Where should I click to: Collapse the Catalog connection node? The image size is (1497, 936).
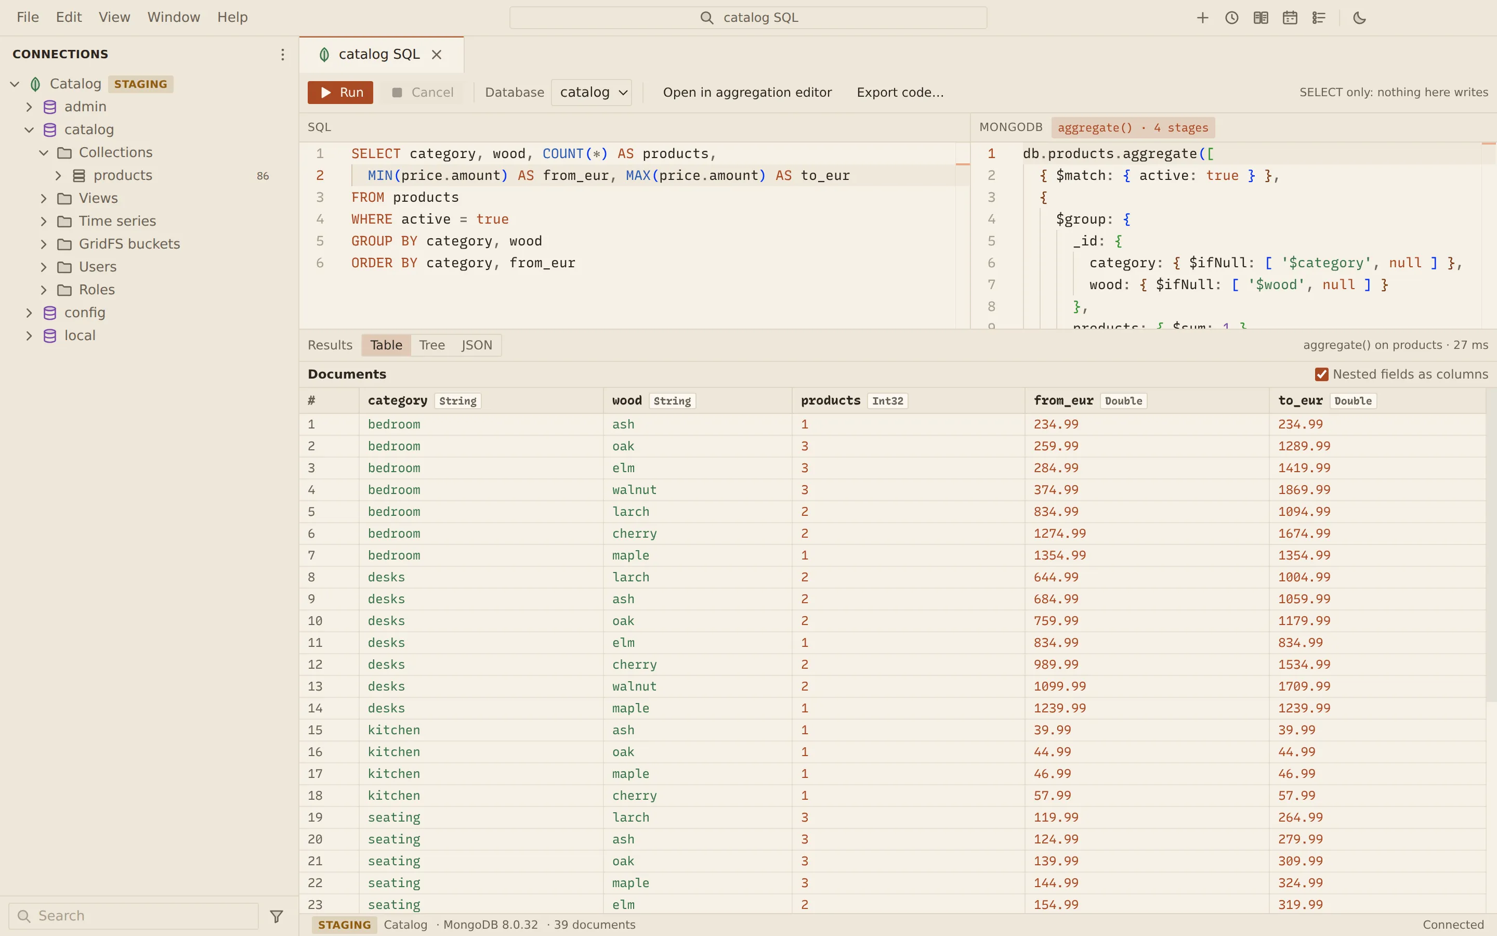click(15, 84)
